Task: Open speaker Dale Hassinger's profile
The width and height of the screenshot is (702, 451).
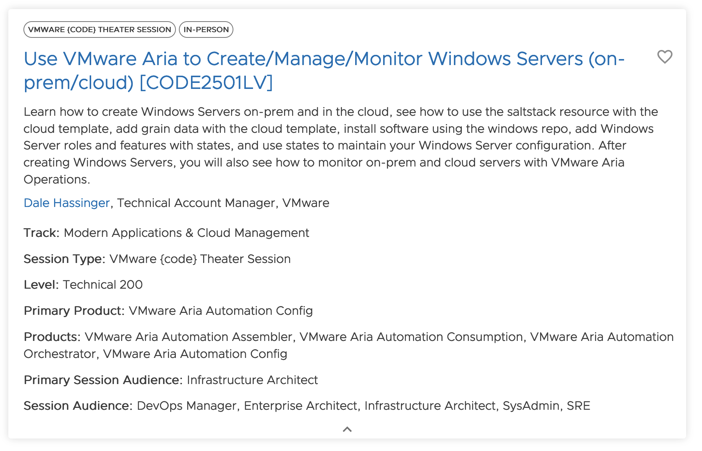Action: click(x=67, y=203)
